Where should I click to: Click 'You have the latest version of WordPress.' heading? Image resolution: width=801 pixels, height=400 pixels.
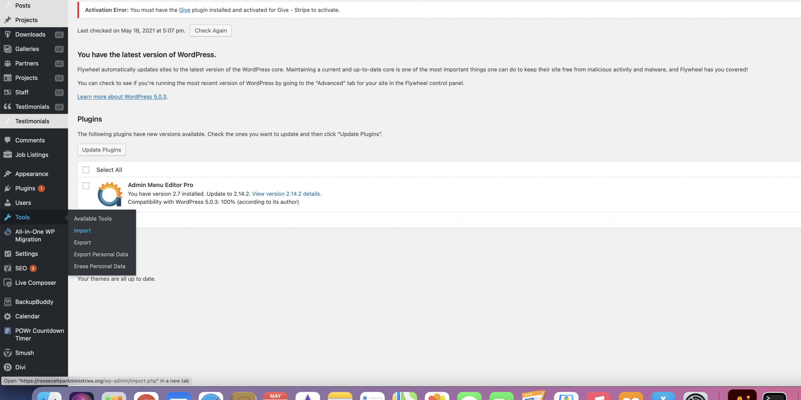[x=147, y=55]
